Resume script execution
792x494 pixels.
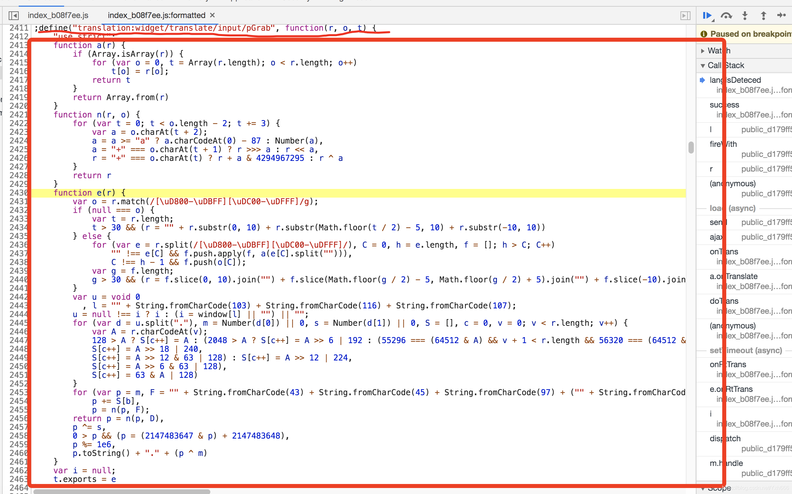[x=707, y=15]
